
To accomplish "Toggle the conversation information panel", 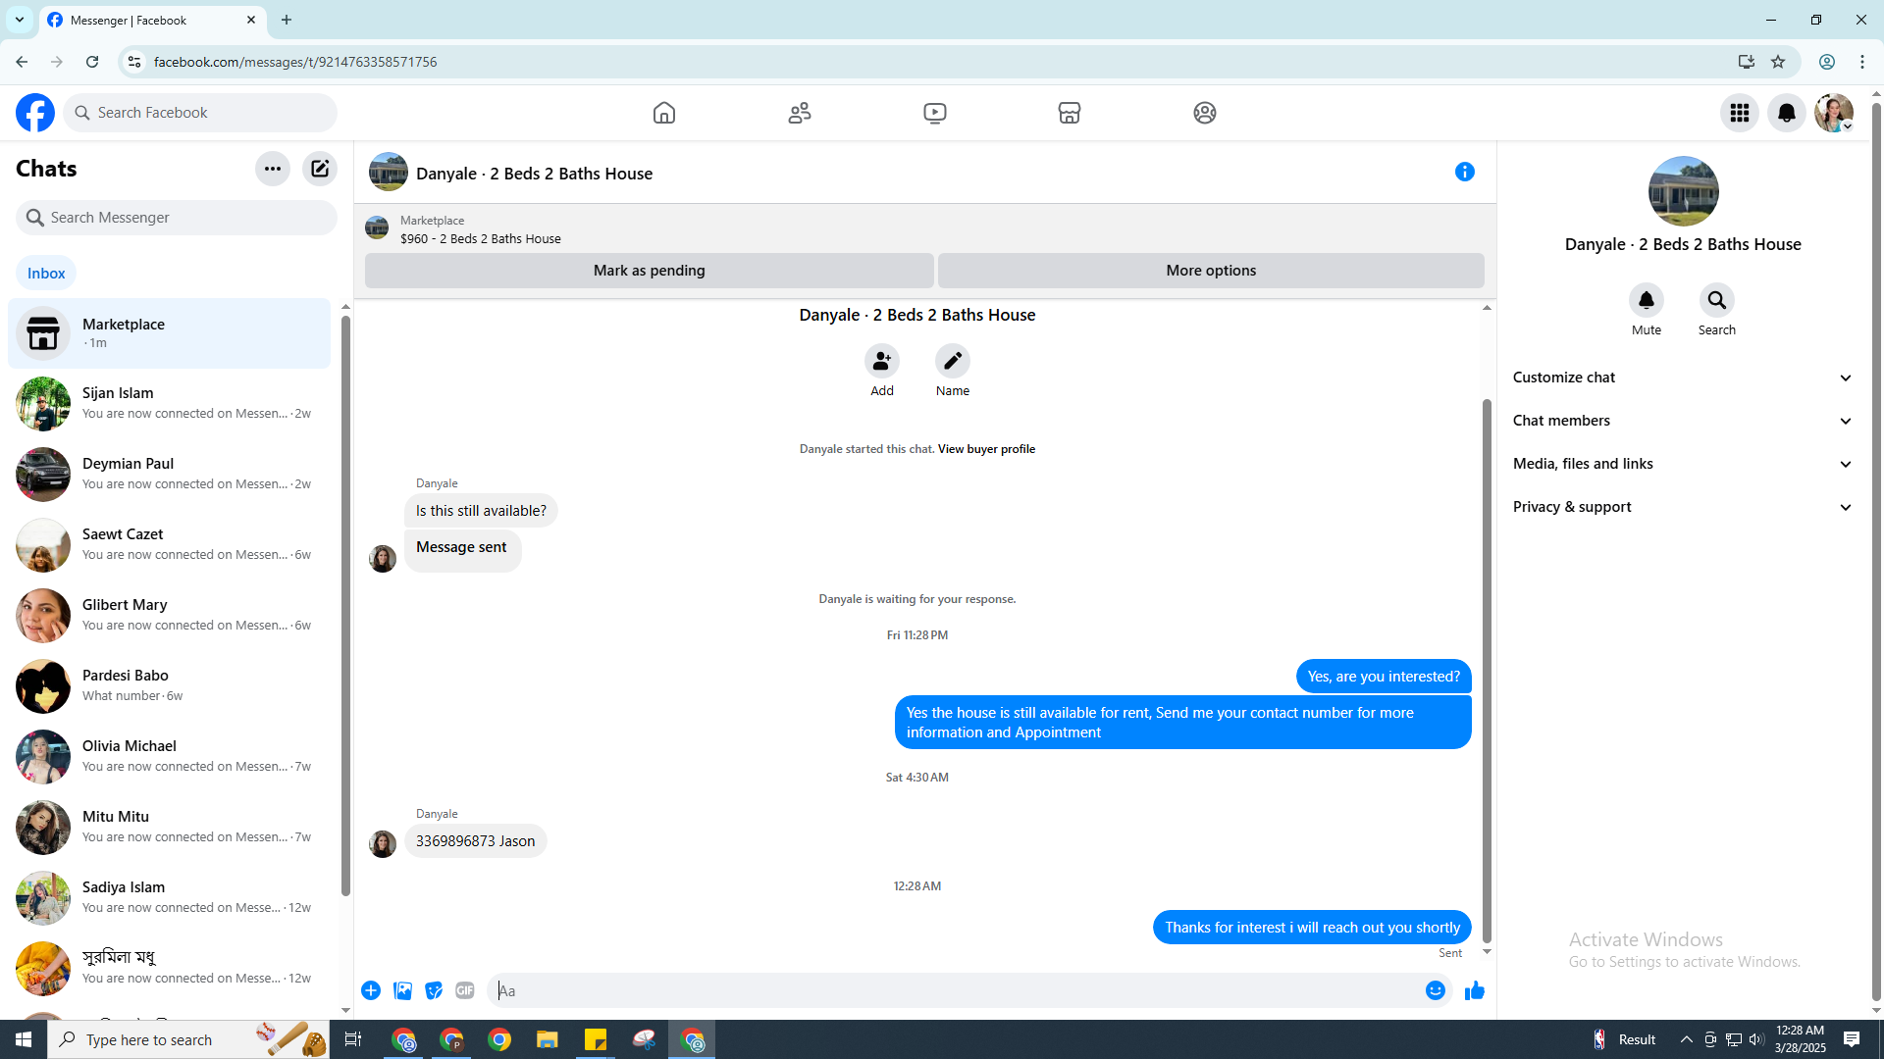I will click(1465, 173).
